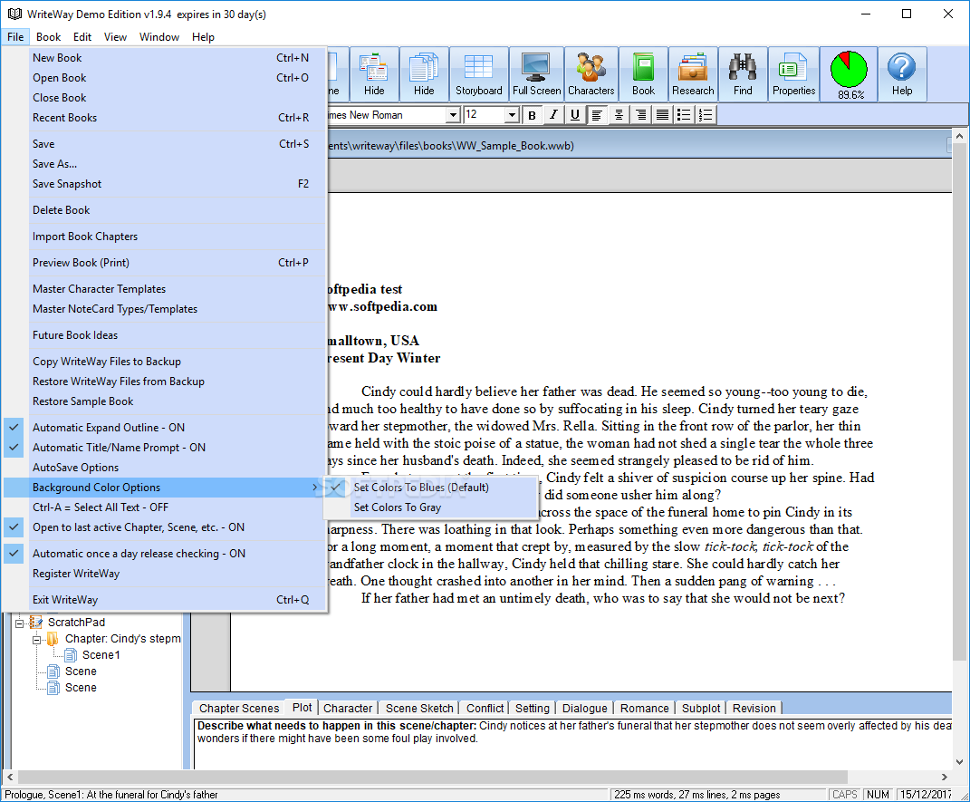Click Preview Book (Print)
This screenshot has height=802, width=970.
(165, 263)
